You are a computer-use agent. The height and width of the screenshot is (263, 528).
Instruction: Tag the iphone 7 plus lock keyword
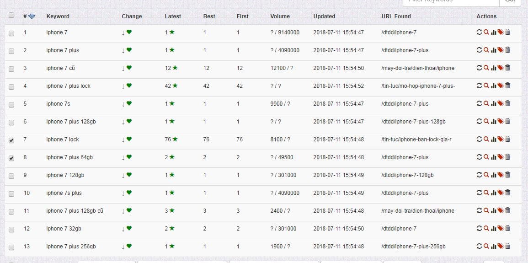[501, 86]
